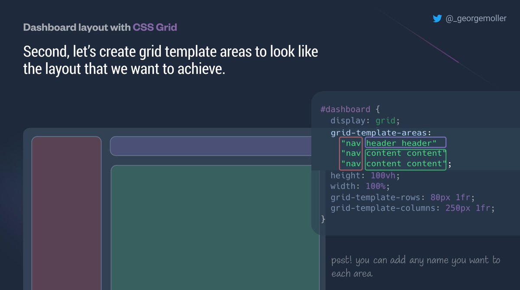Click the "display: grid;" code line

click(365, 121)
